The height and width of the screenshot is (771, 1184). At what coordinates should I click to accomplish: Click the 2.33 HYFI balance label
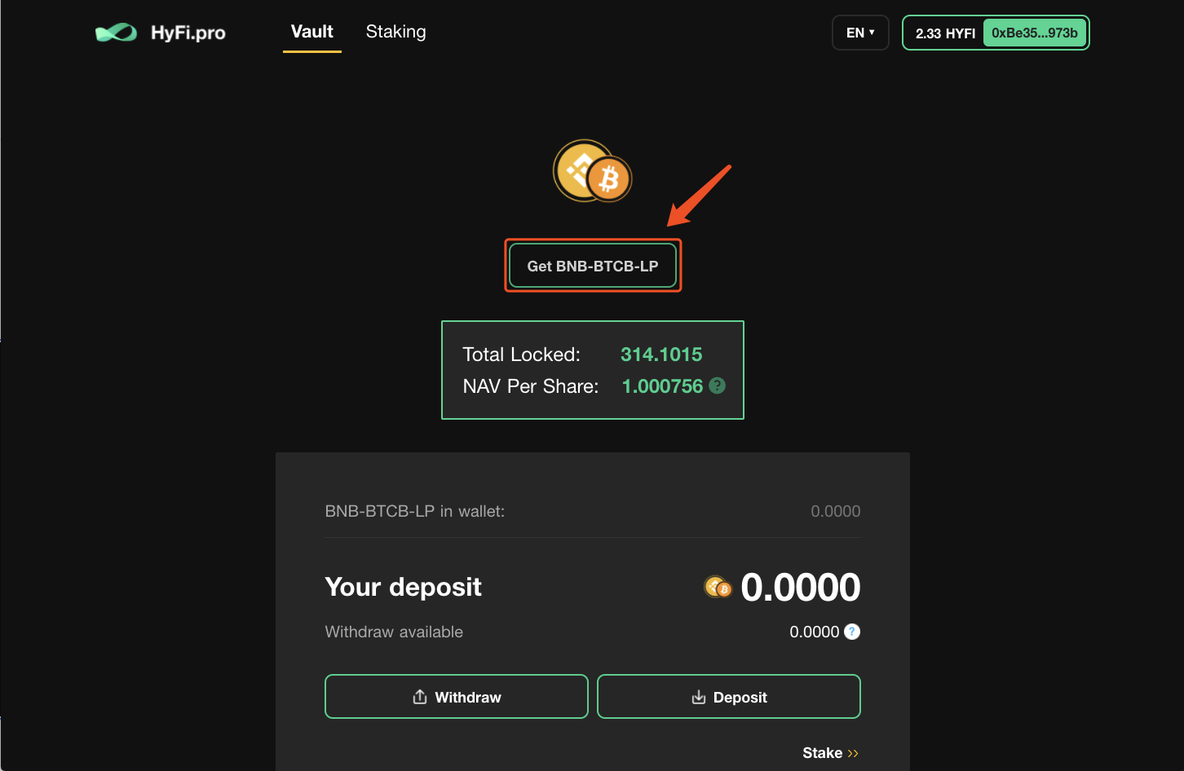(945, 33)
